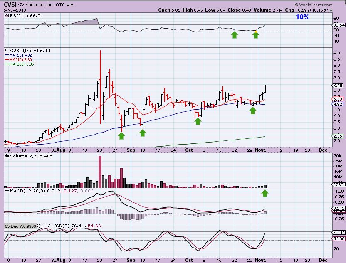The image size is (346, 263).
Task: Select the CV Sciences, Inc. company name
Action: click(x=36, y=5)
